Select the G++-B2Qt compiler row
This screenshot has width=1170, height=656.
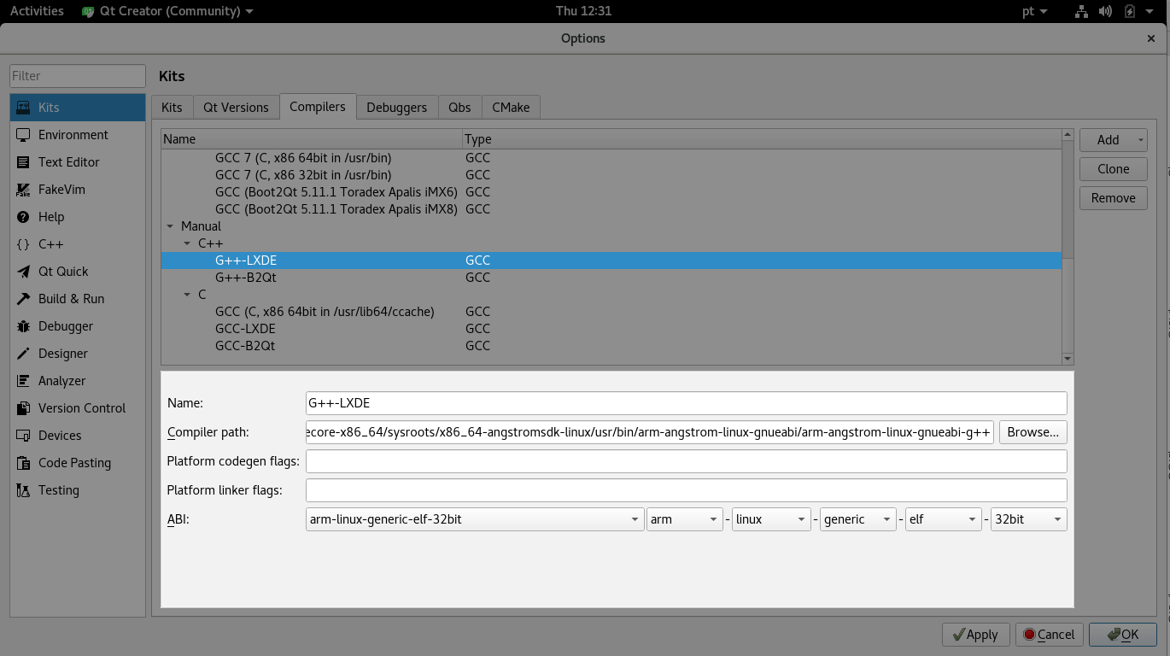pyautogui.click(x=246, y=278)
